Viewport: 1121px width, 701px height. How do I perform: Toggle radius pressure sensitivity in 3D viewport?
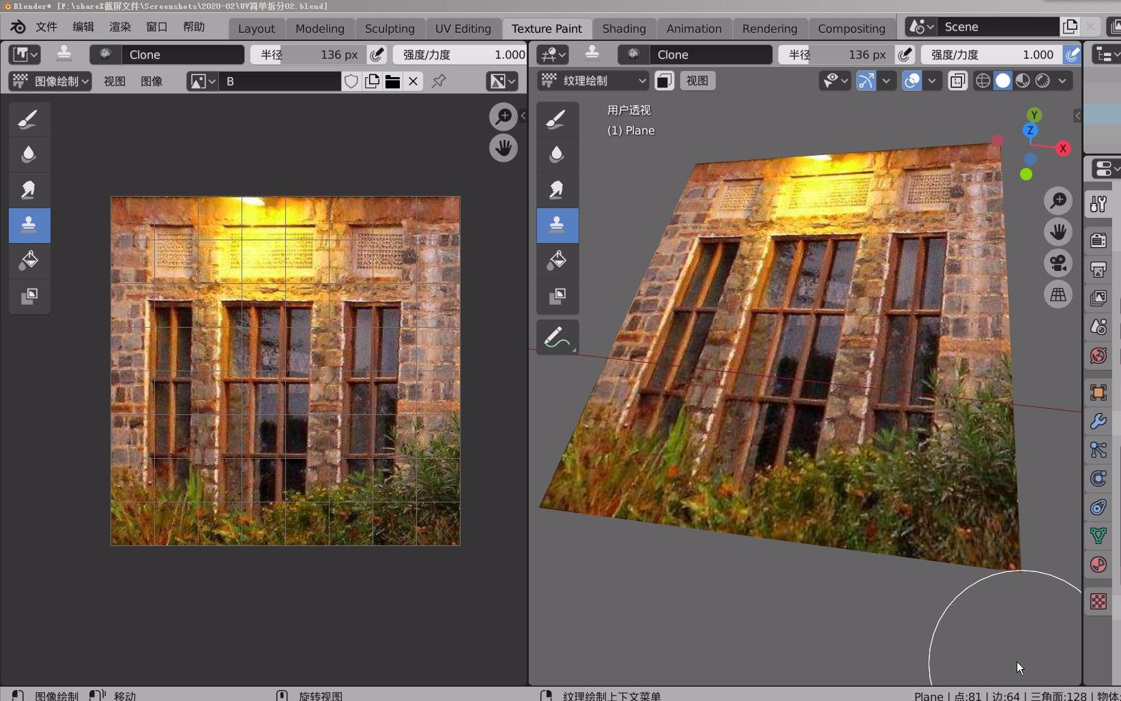point(905,55)
